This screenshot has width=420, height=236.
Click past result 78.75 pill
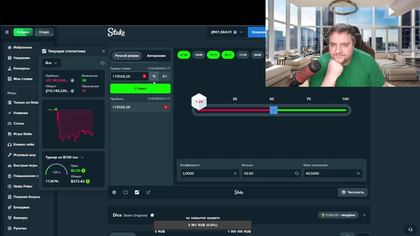tap(213, 55)
